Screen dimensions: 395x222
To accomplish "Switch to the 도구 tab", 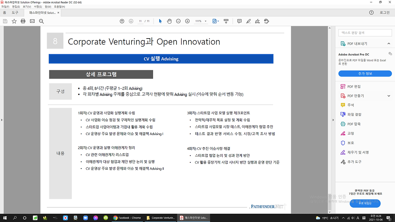I will click(15, 13).
